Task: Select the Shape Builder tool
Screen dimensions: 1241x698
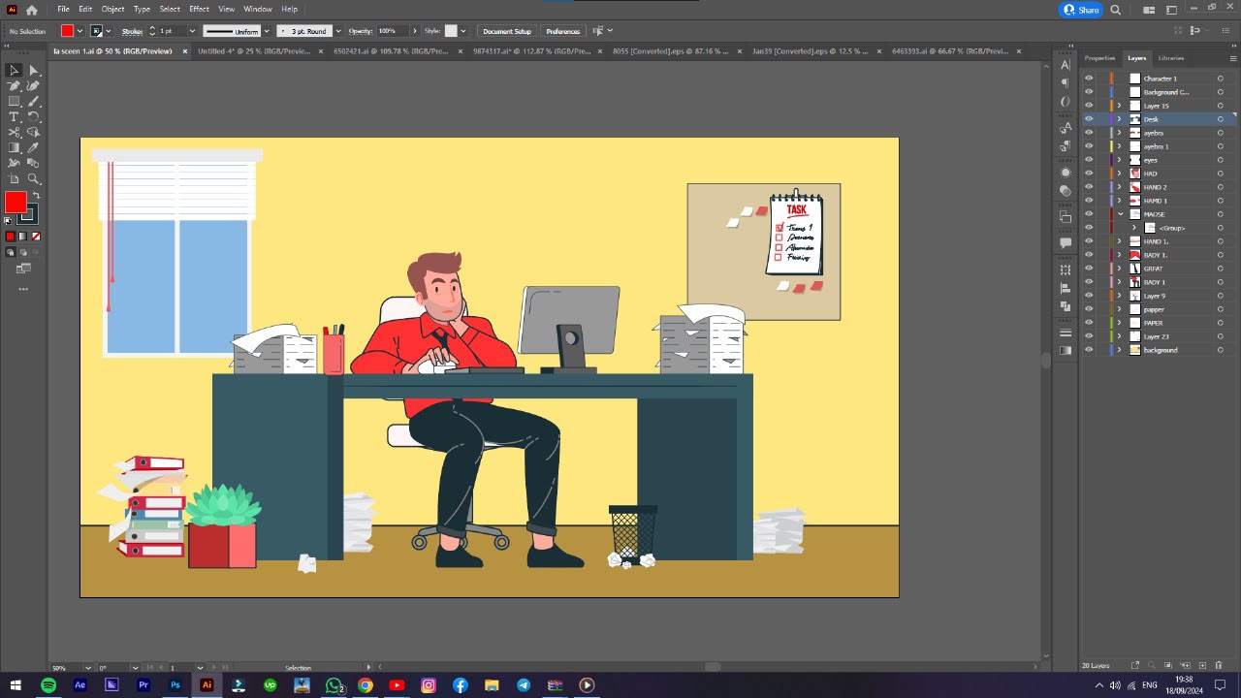Action: [x=33, y=132]
